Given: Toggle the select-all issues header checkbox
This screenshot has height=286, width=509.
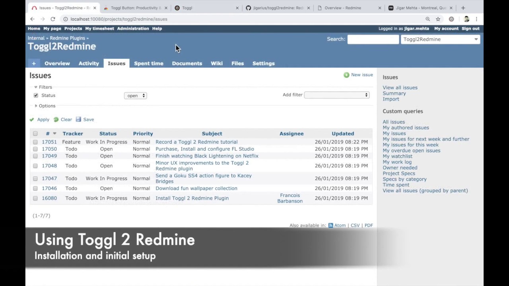Looking at the screenshot, I should 35,133.
